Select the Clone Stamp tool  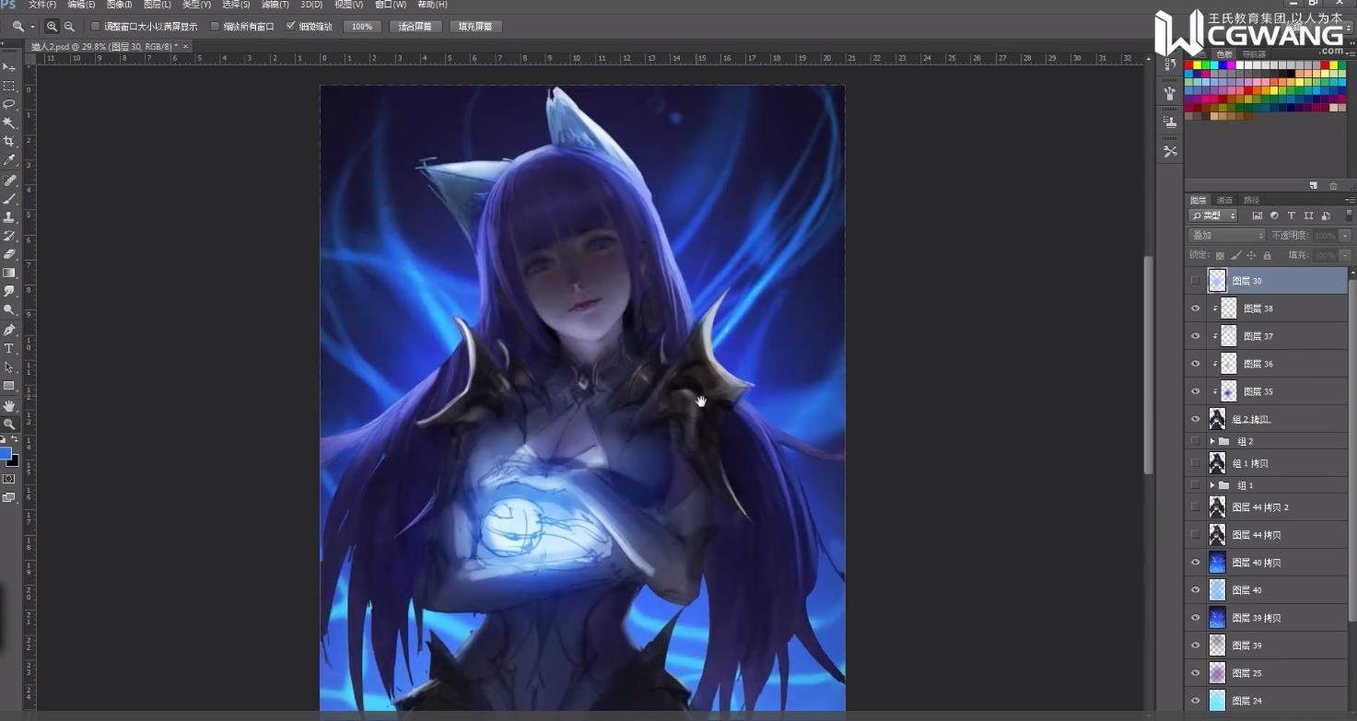(x=9, y=217)
